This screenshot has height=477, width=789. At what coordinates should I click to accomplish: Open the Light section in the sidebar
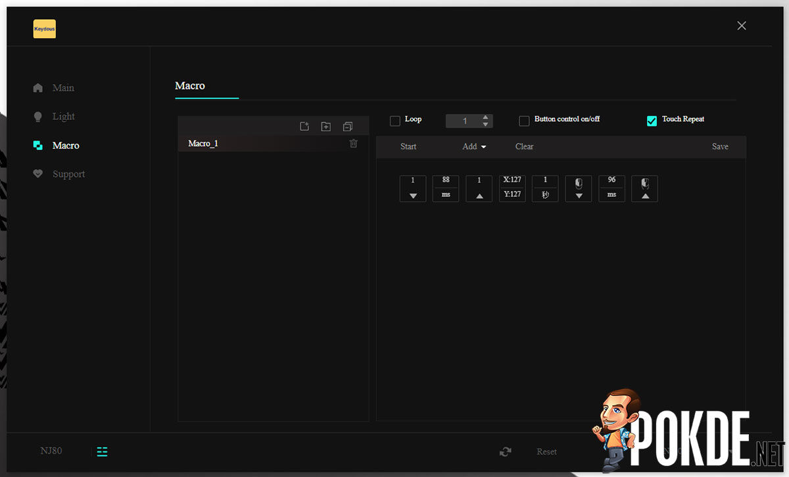[54, 116]
